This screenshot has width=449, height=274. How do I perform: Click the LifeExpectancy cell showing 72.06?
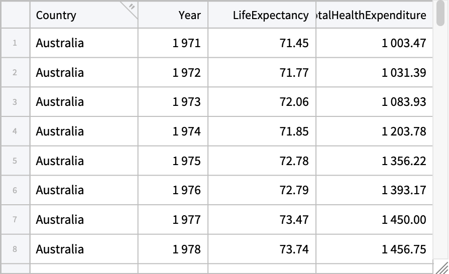tap(262, 102)
